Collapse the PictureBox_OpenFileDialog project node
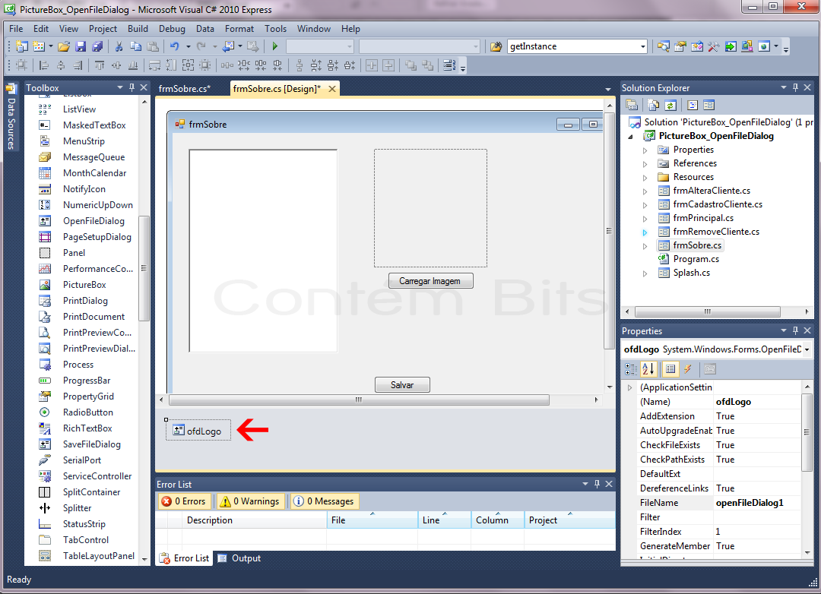This screenshot has height=594, width=821. pos(631,137)
